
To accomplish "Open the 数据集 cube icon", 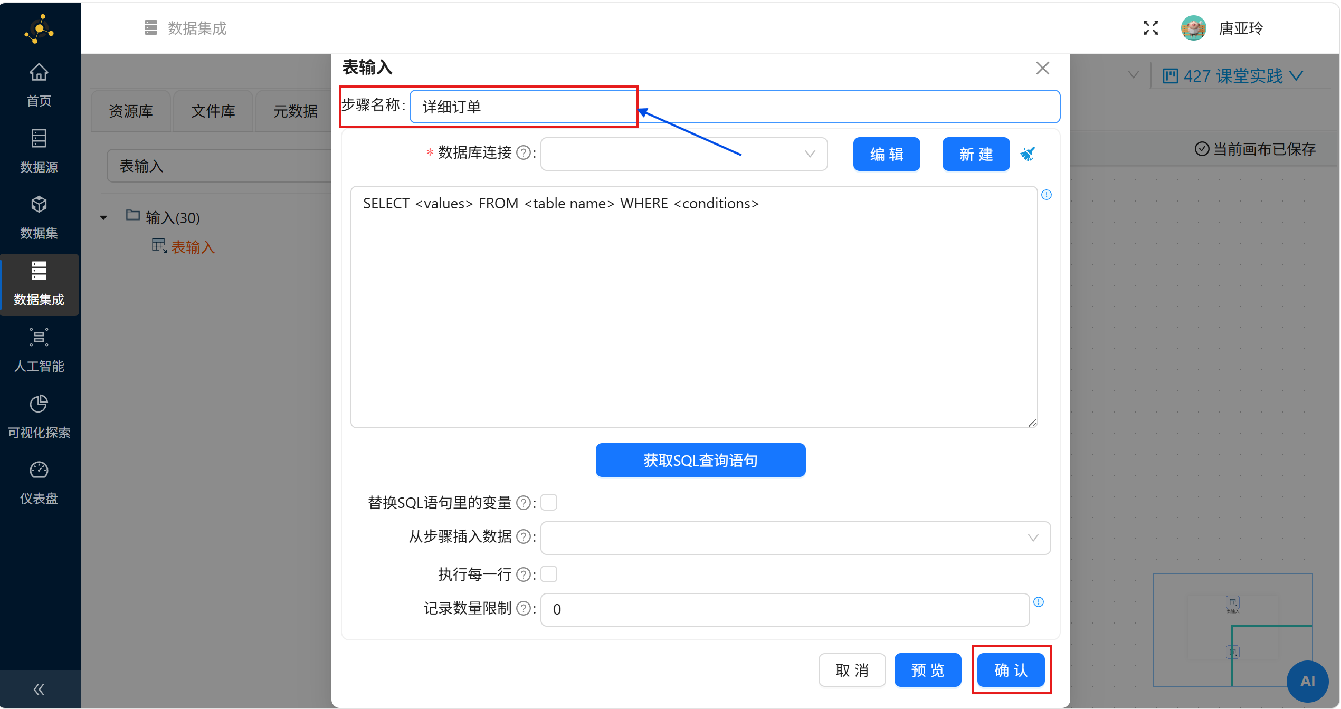I will point(39,205).
